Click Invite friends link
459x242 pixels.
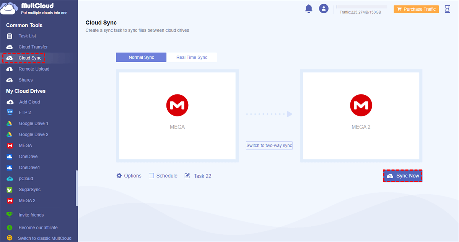pos(31,215)
